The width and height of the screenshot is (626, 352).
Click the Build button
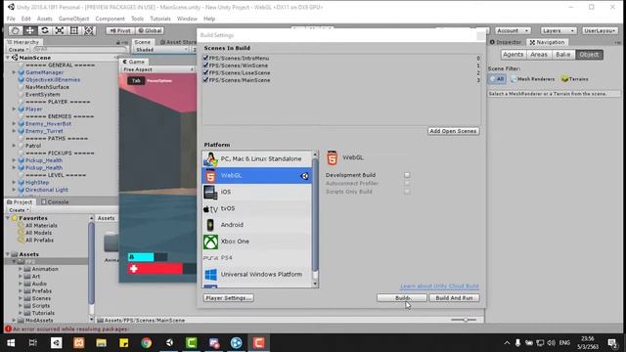click(402, 298)
